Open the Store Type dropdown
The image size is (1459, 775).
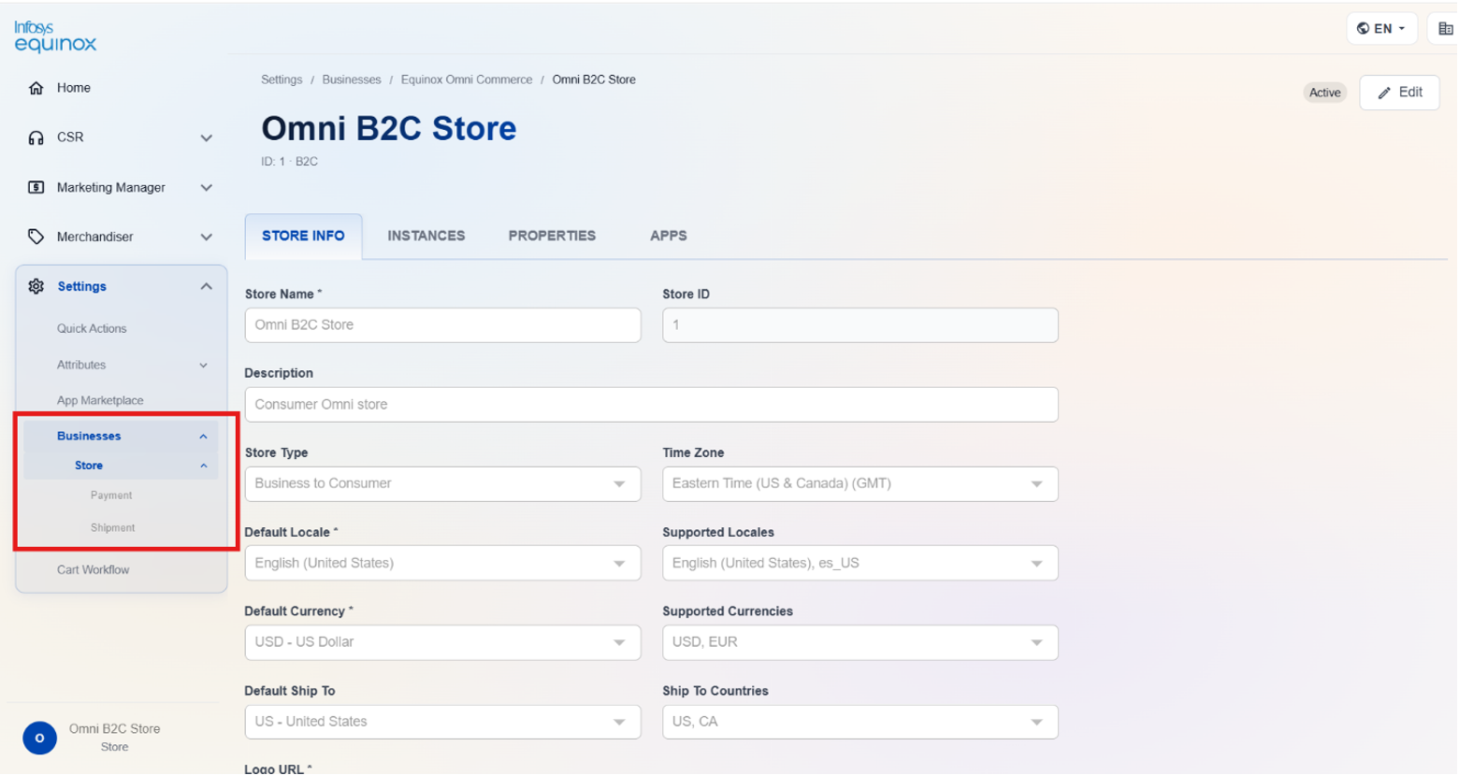pyautogui.click(x=442, y=484)
